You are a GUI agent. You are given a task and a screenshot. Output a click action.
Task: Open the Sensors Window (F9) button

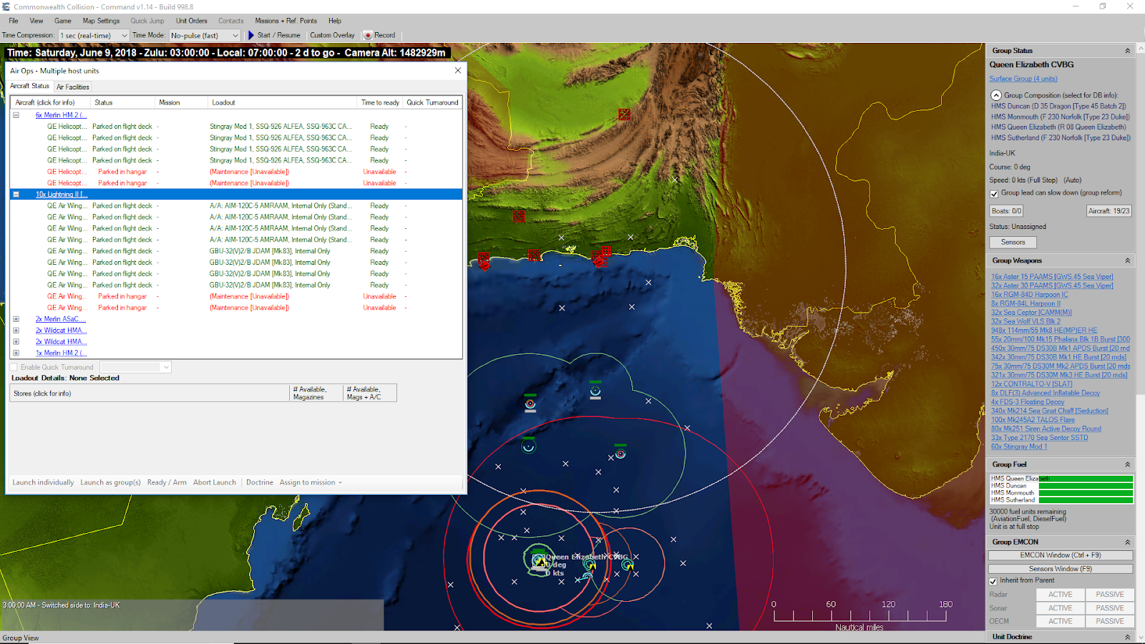(x=1061, y=569)
